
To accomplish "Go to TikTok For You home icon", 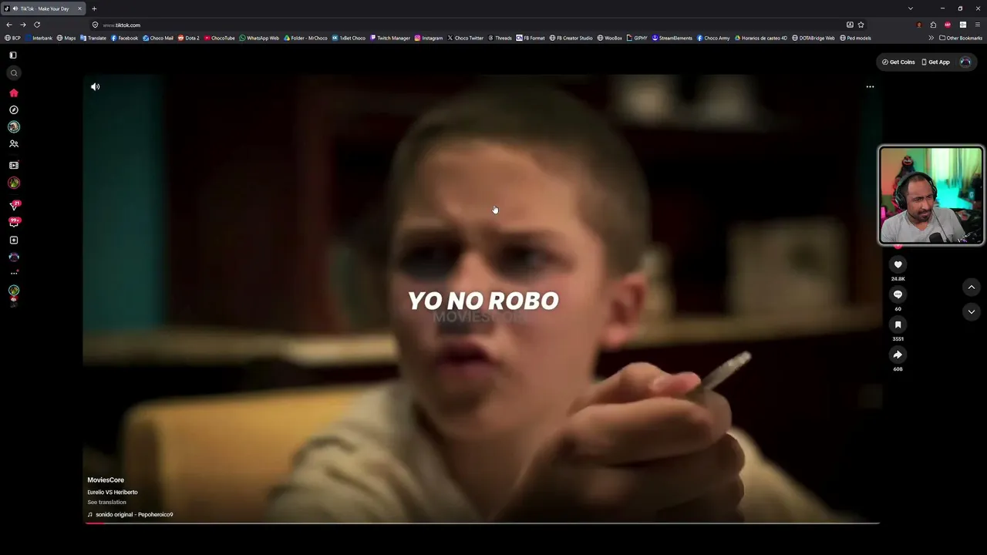I will (x=14, y=92).
